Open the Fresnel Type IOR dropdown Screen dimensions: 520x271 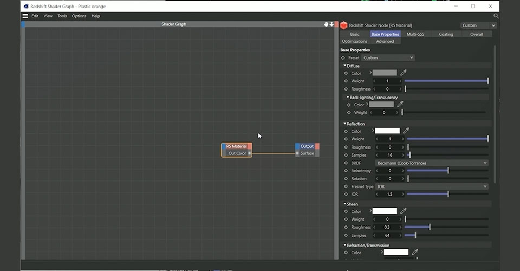432,186
